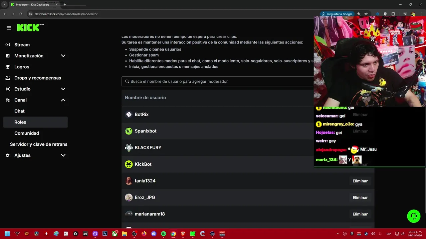Click the Eroz_JPG username
Viewport: 426px width, 239px height.
click(x=145, y=197)
